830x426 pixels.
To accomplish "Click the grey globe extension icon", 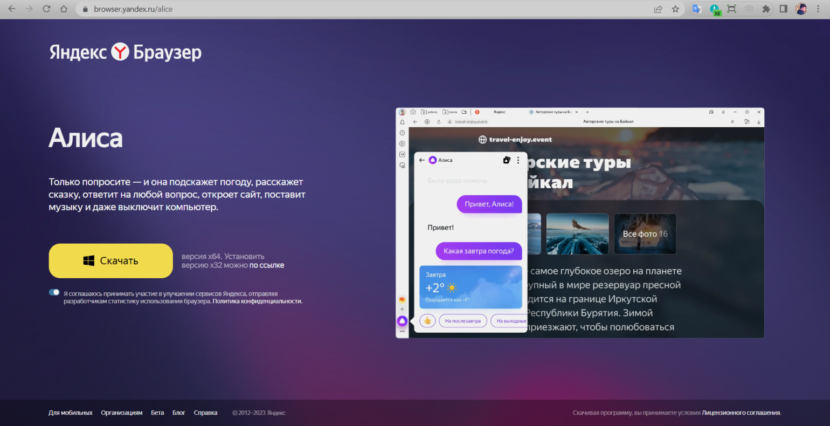I will (749, 9).
